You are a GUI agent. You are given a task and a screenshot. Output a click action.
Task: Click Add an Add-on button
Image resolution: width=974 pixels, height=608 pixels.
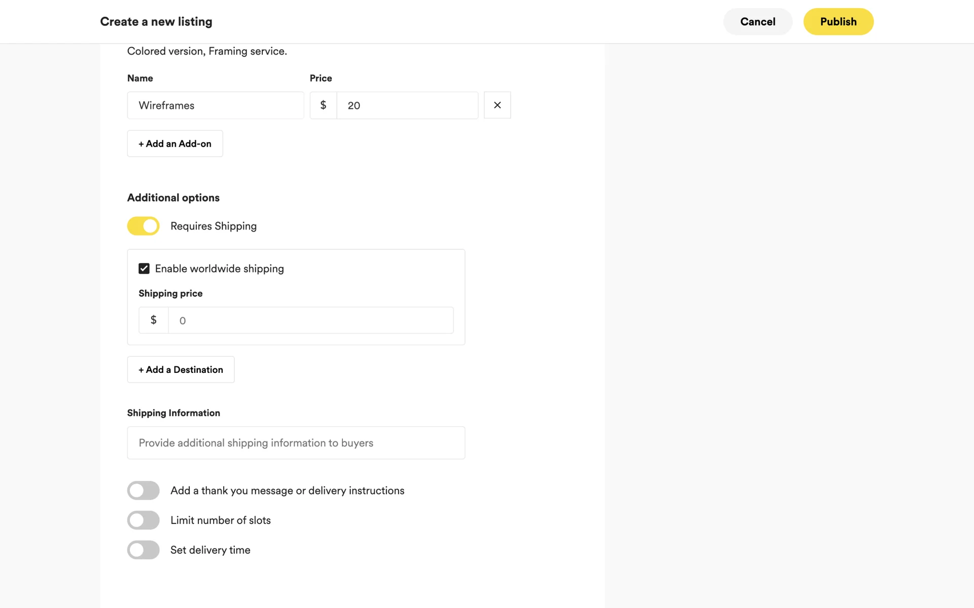[175, 143]
